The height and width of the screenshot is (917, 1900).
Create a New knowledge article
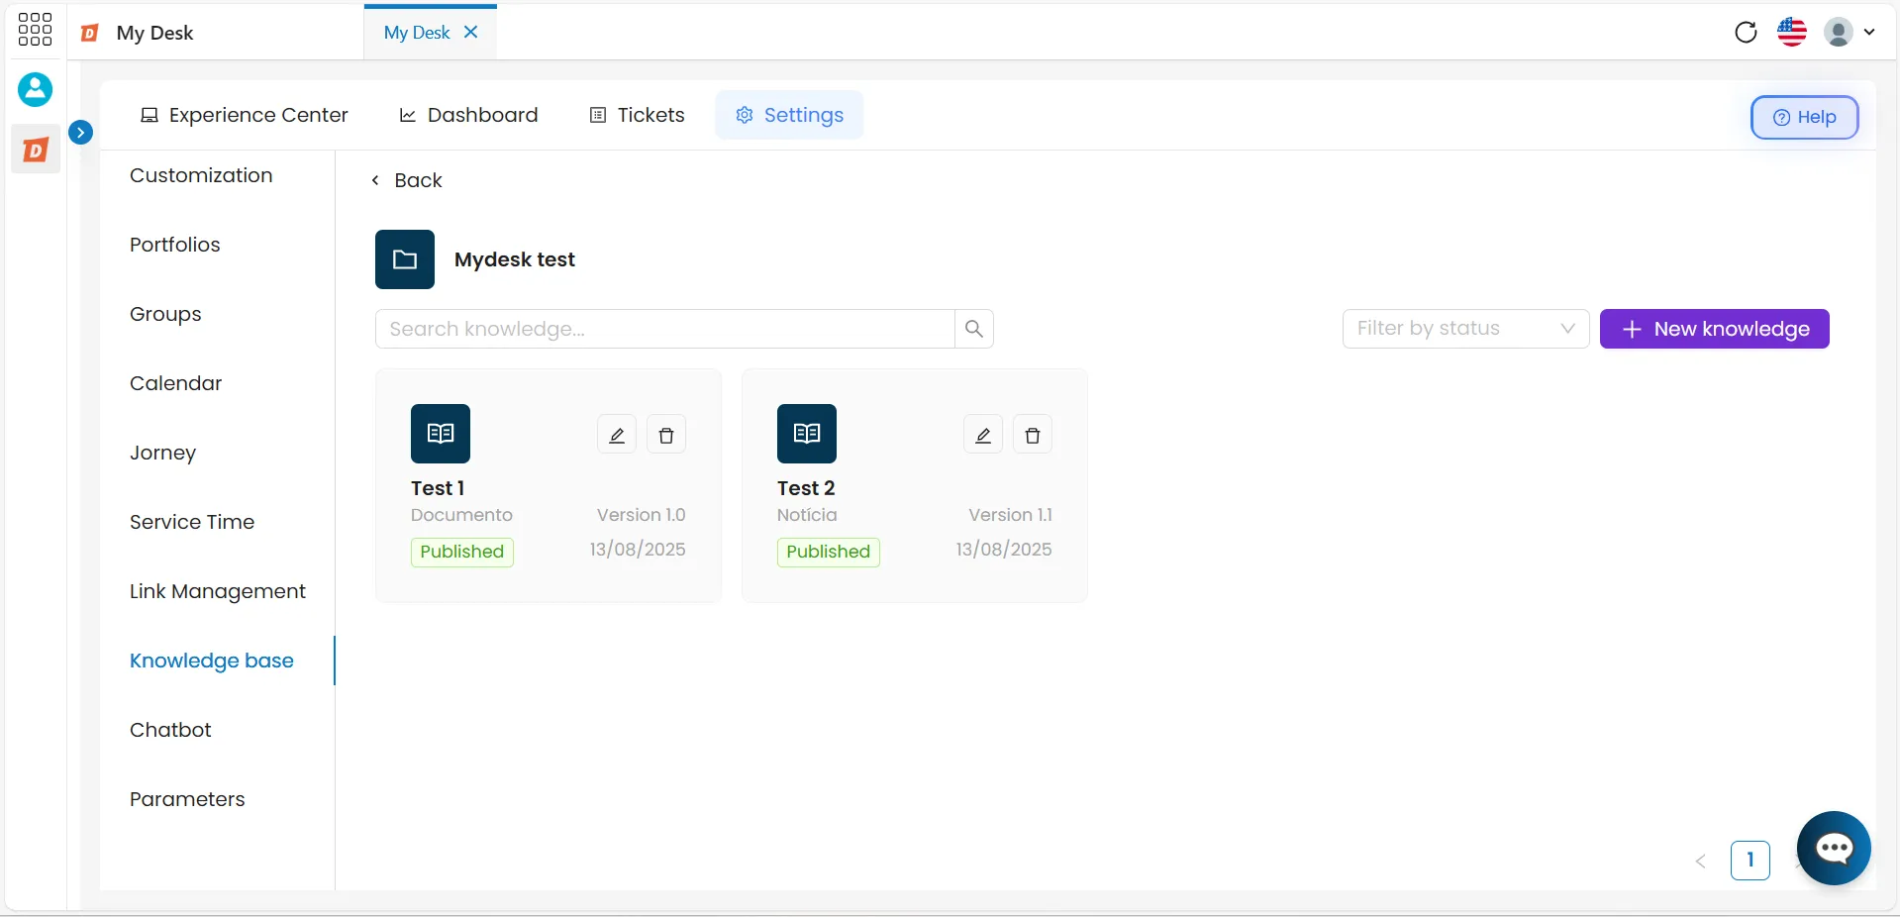tap(1714, 329)
